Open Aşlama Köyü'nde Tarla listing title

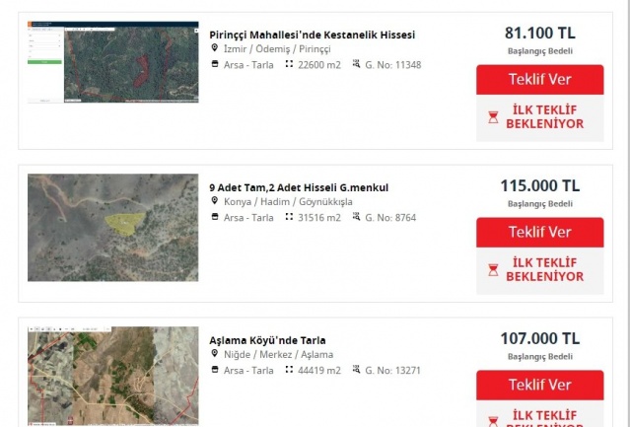tap(267, 340)
